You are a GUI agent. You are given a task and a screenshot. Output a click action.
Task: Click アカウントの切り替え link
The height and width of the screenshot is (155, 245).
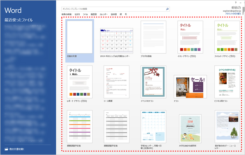coord(233,14)
